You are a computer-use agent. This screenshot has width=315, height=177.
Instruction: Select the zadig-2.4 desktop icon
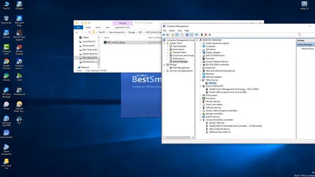tap(304, 5)
